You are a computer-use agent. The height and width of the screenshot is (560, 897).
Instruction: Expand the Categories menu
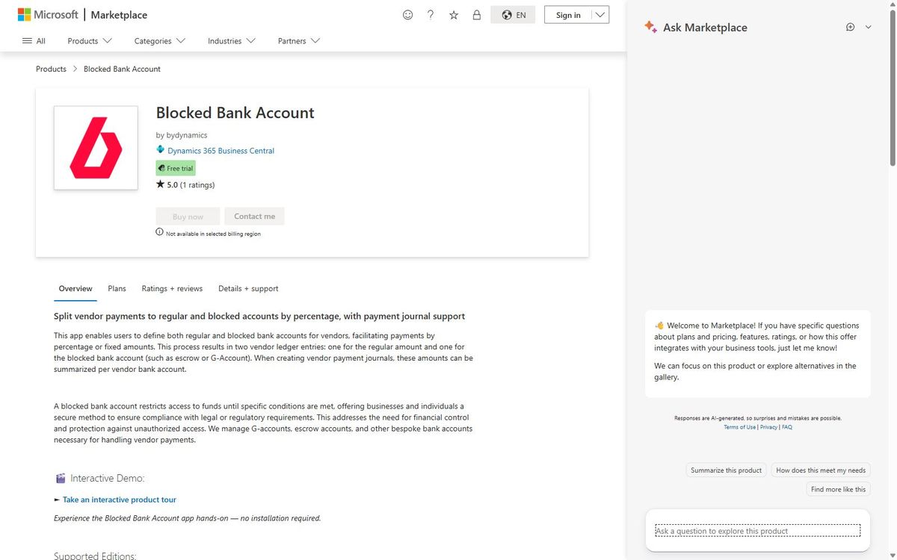coord(160,41)
